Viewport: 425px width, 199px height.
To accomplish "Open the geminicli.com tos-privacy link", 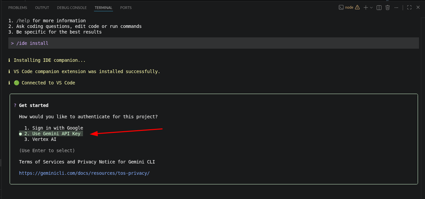I will [84, 173].
